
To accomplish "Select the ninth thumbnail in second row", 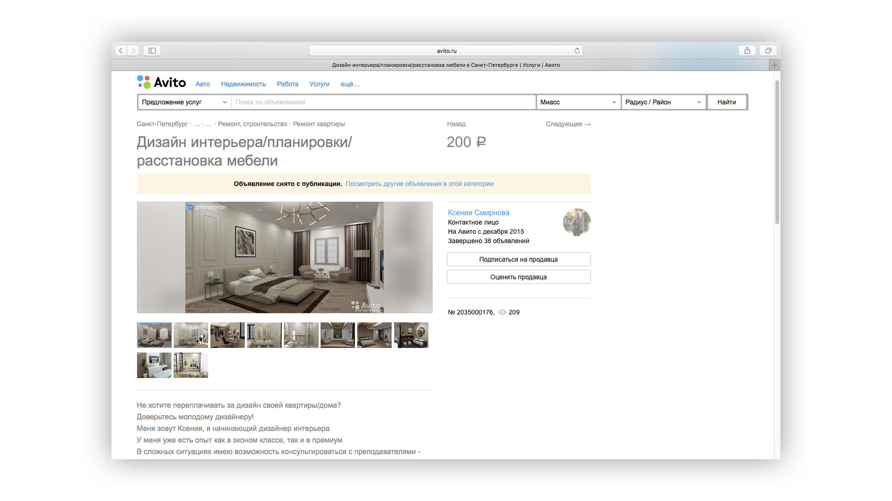I will 154,365.
